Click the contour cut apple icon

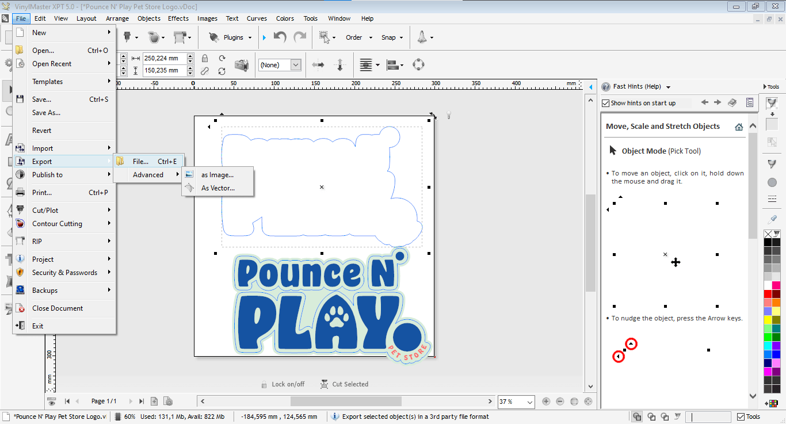click(153, 37)
